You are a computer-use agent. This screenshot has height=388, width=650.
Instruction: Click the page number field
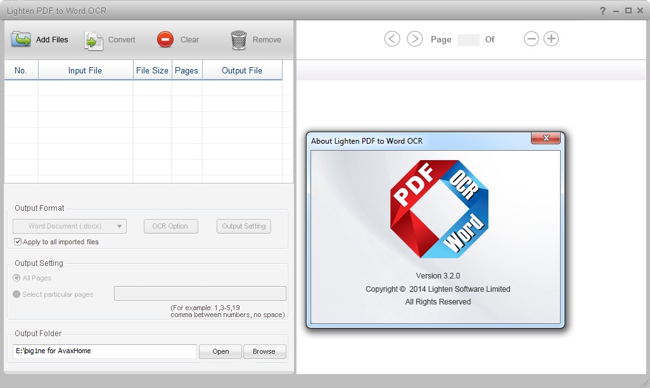click(468, 40)
